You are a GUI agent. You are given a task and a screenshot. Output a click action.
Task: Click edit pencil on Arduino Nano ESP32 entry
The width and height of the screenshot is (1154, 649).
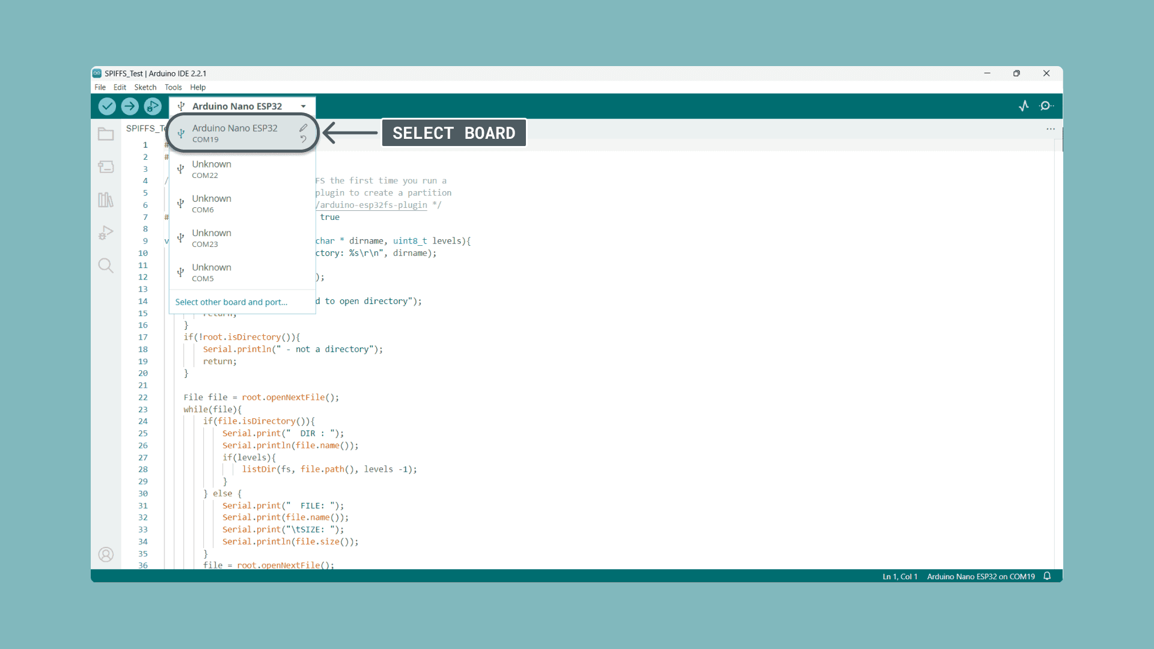click(x=304, y=127)
